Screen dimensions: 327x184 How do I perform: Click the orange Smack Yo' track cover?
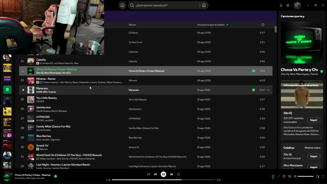tap(31, 147)
